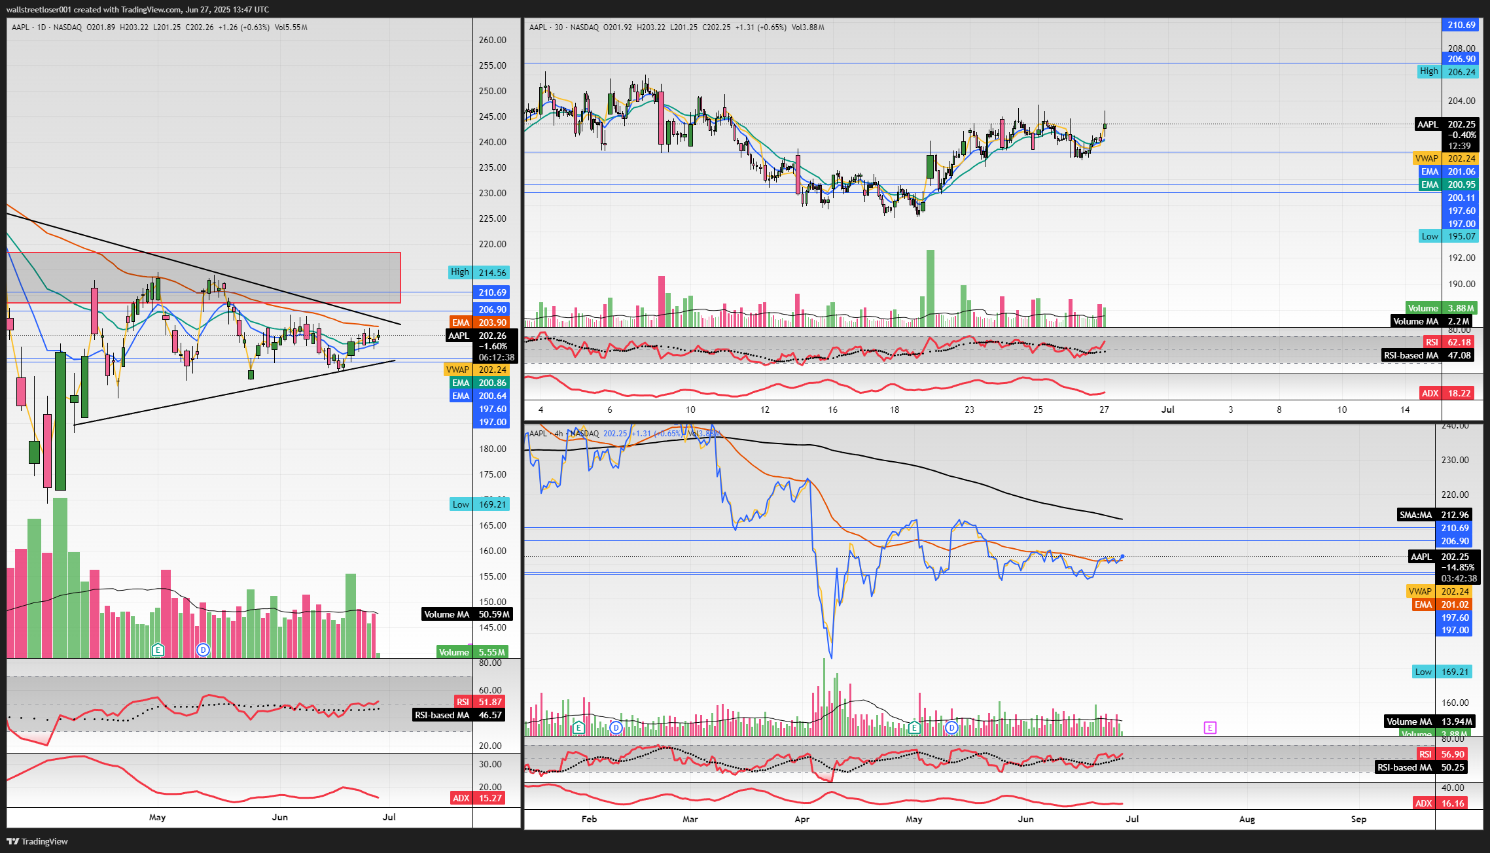
Task: Click 200.11 level label on 30-minute chart
Action: coord(1461,198)
